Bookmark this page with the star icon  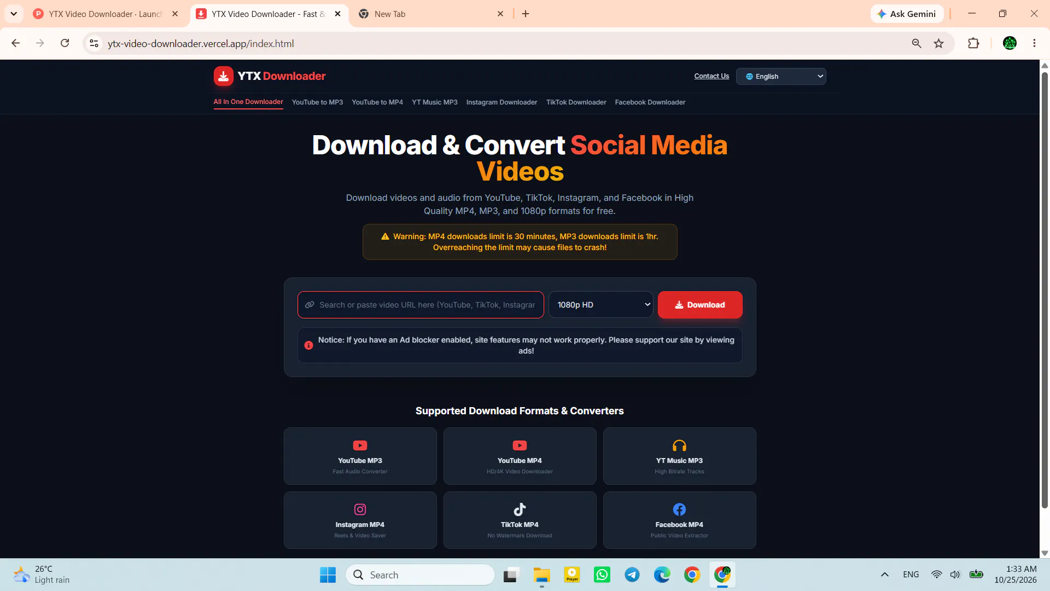(x=938, y=43)
